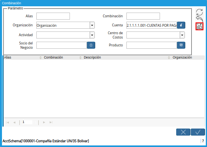The width and height of the screenshot is (207, 147).
Task: Click the refresh icon at top right
Action: pos(199,12)
